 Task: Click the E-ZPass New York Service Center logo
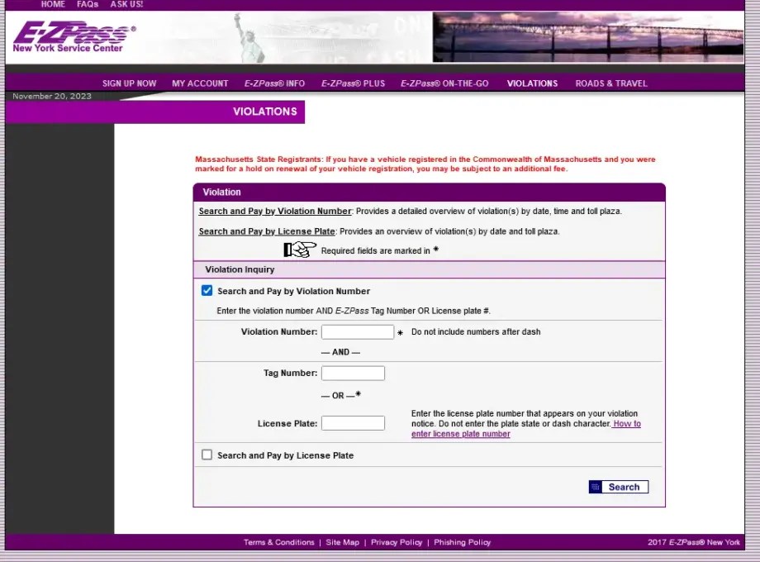pyautogui.click(x=74, y=37)
